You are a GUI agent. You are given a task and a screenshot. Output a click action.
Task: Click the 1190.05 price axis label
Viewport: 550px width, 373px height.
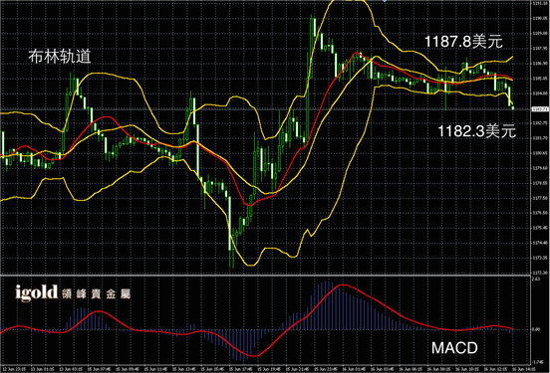[x=540, y=18]
